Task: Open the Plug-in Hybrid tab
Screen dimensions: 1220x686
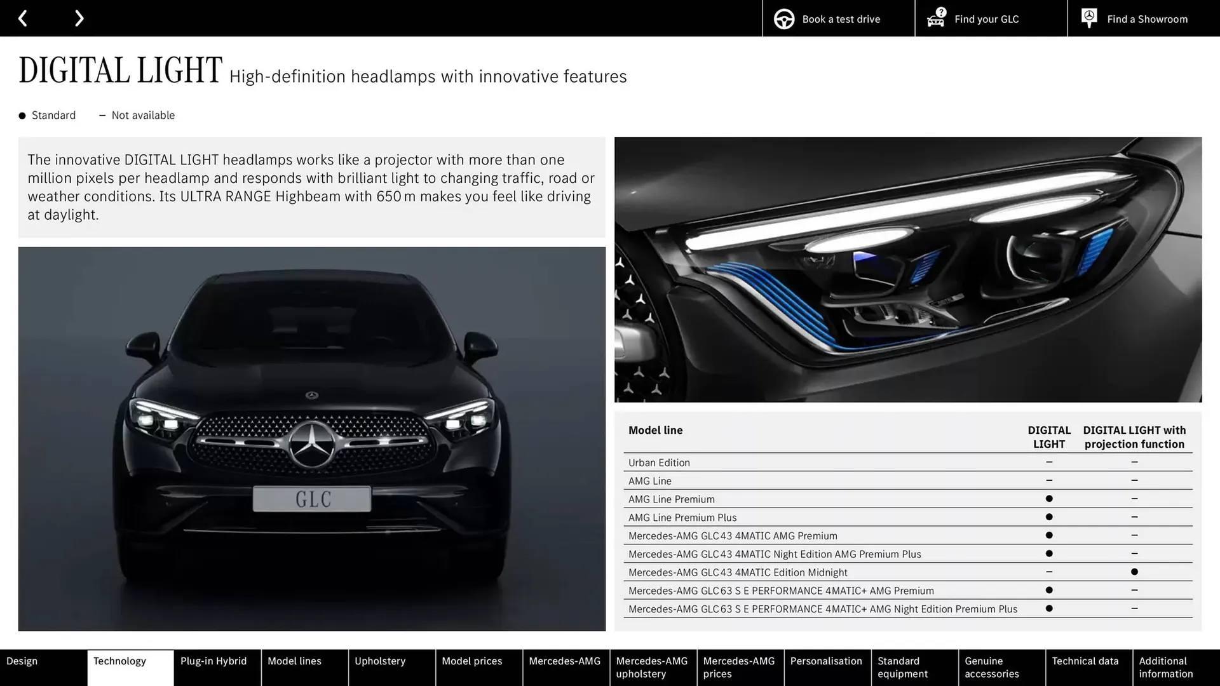Action: [x=217, y=668]
